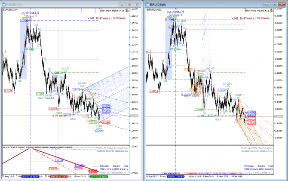Click the Elliott Wave Maker expert icon on the 00Minute chart
The width and height of the screenshot is (288, 181).
coord(127,11)
